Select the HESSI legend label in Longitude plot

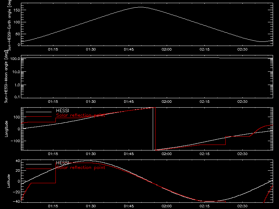click(x=62, y=110)
